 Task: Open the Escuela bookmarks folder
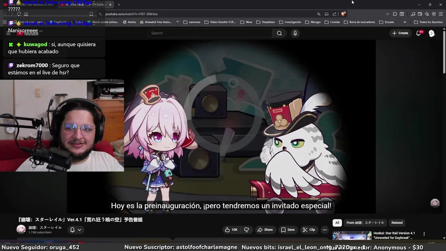pos(386,22)
